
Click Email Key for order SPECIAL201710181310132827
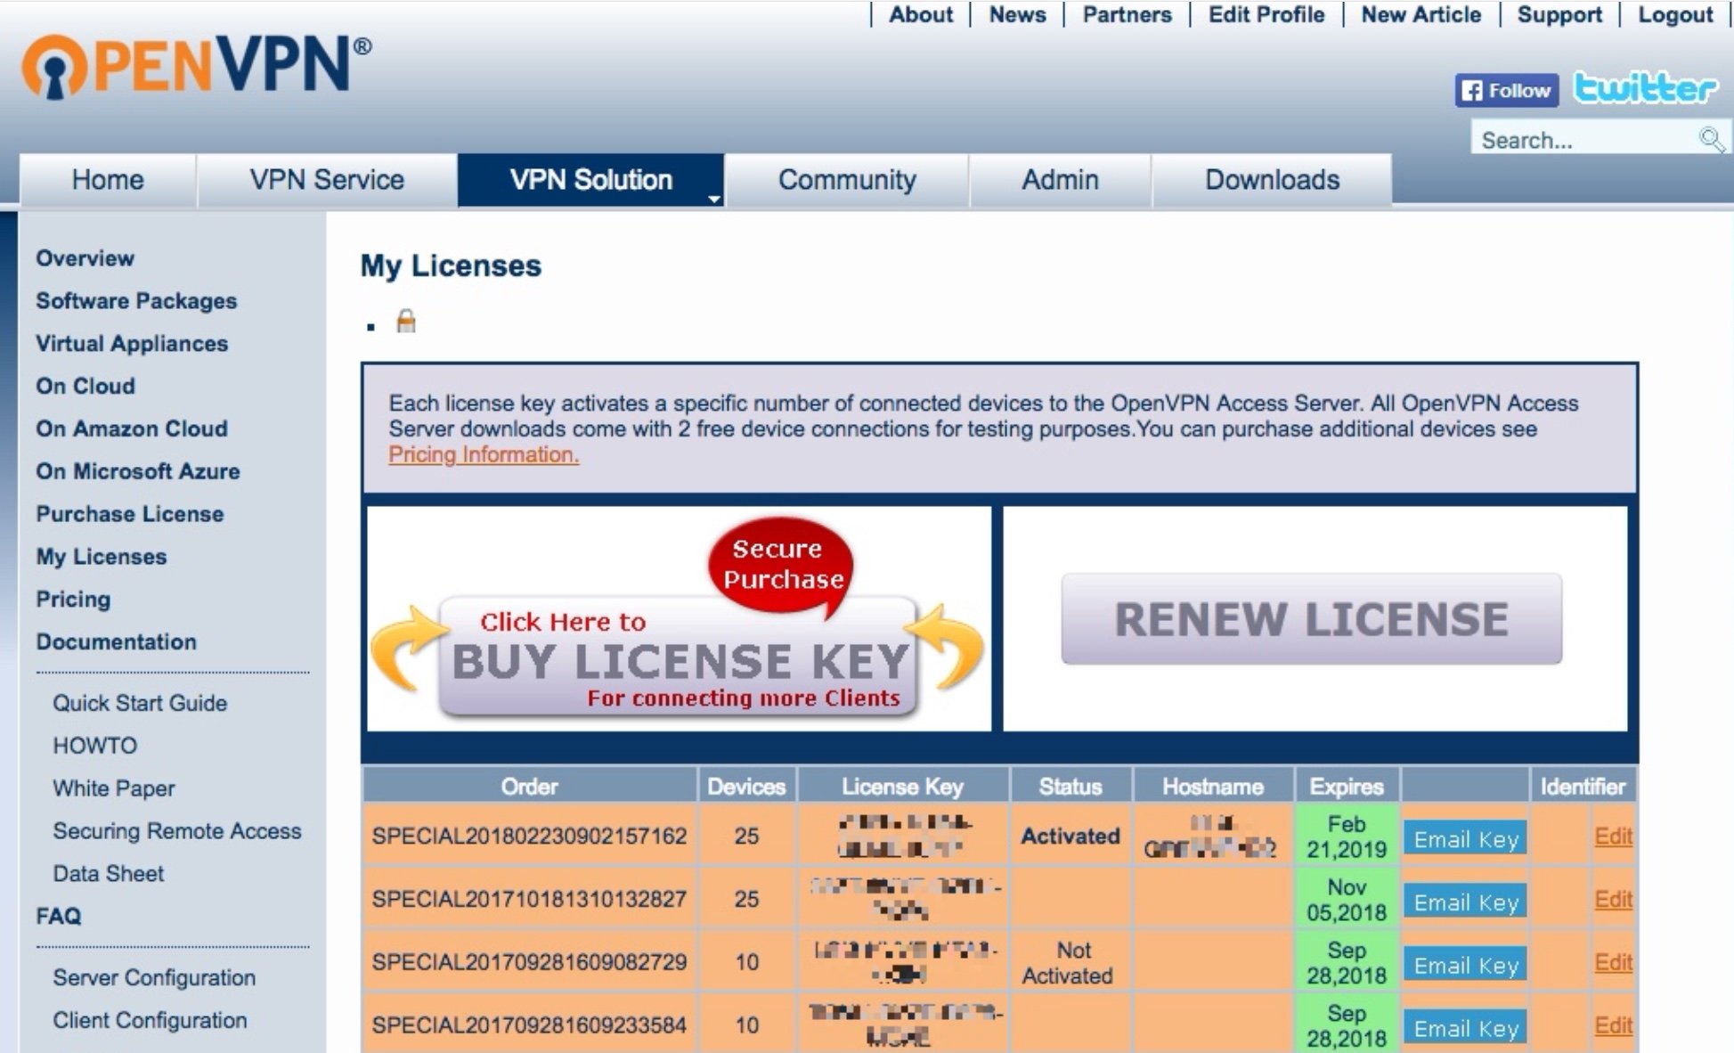point(1465,902)
